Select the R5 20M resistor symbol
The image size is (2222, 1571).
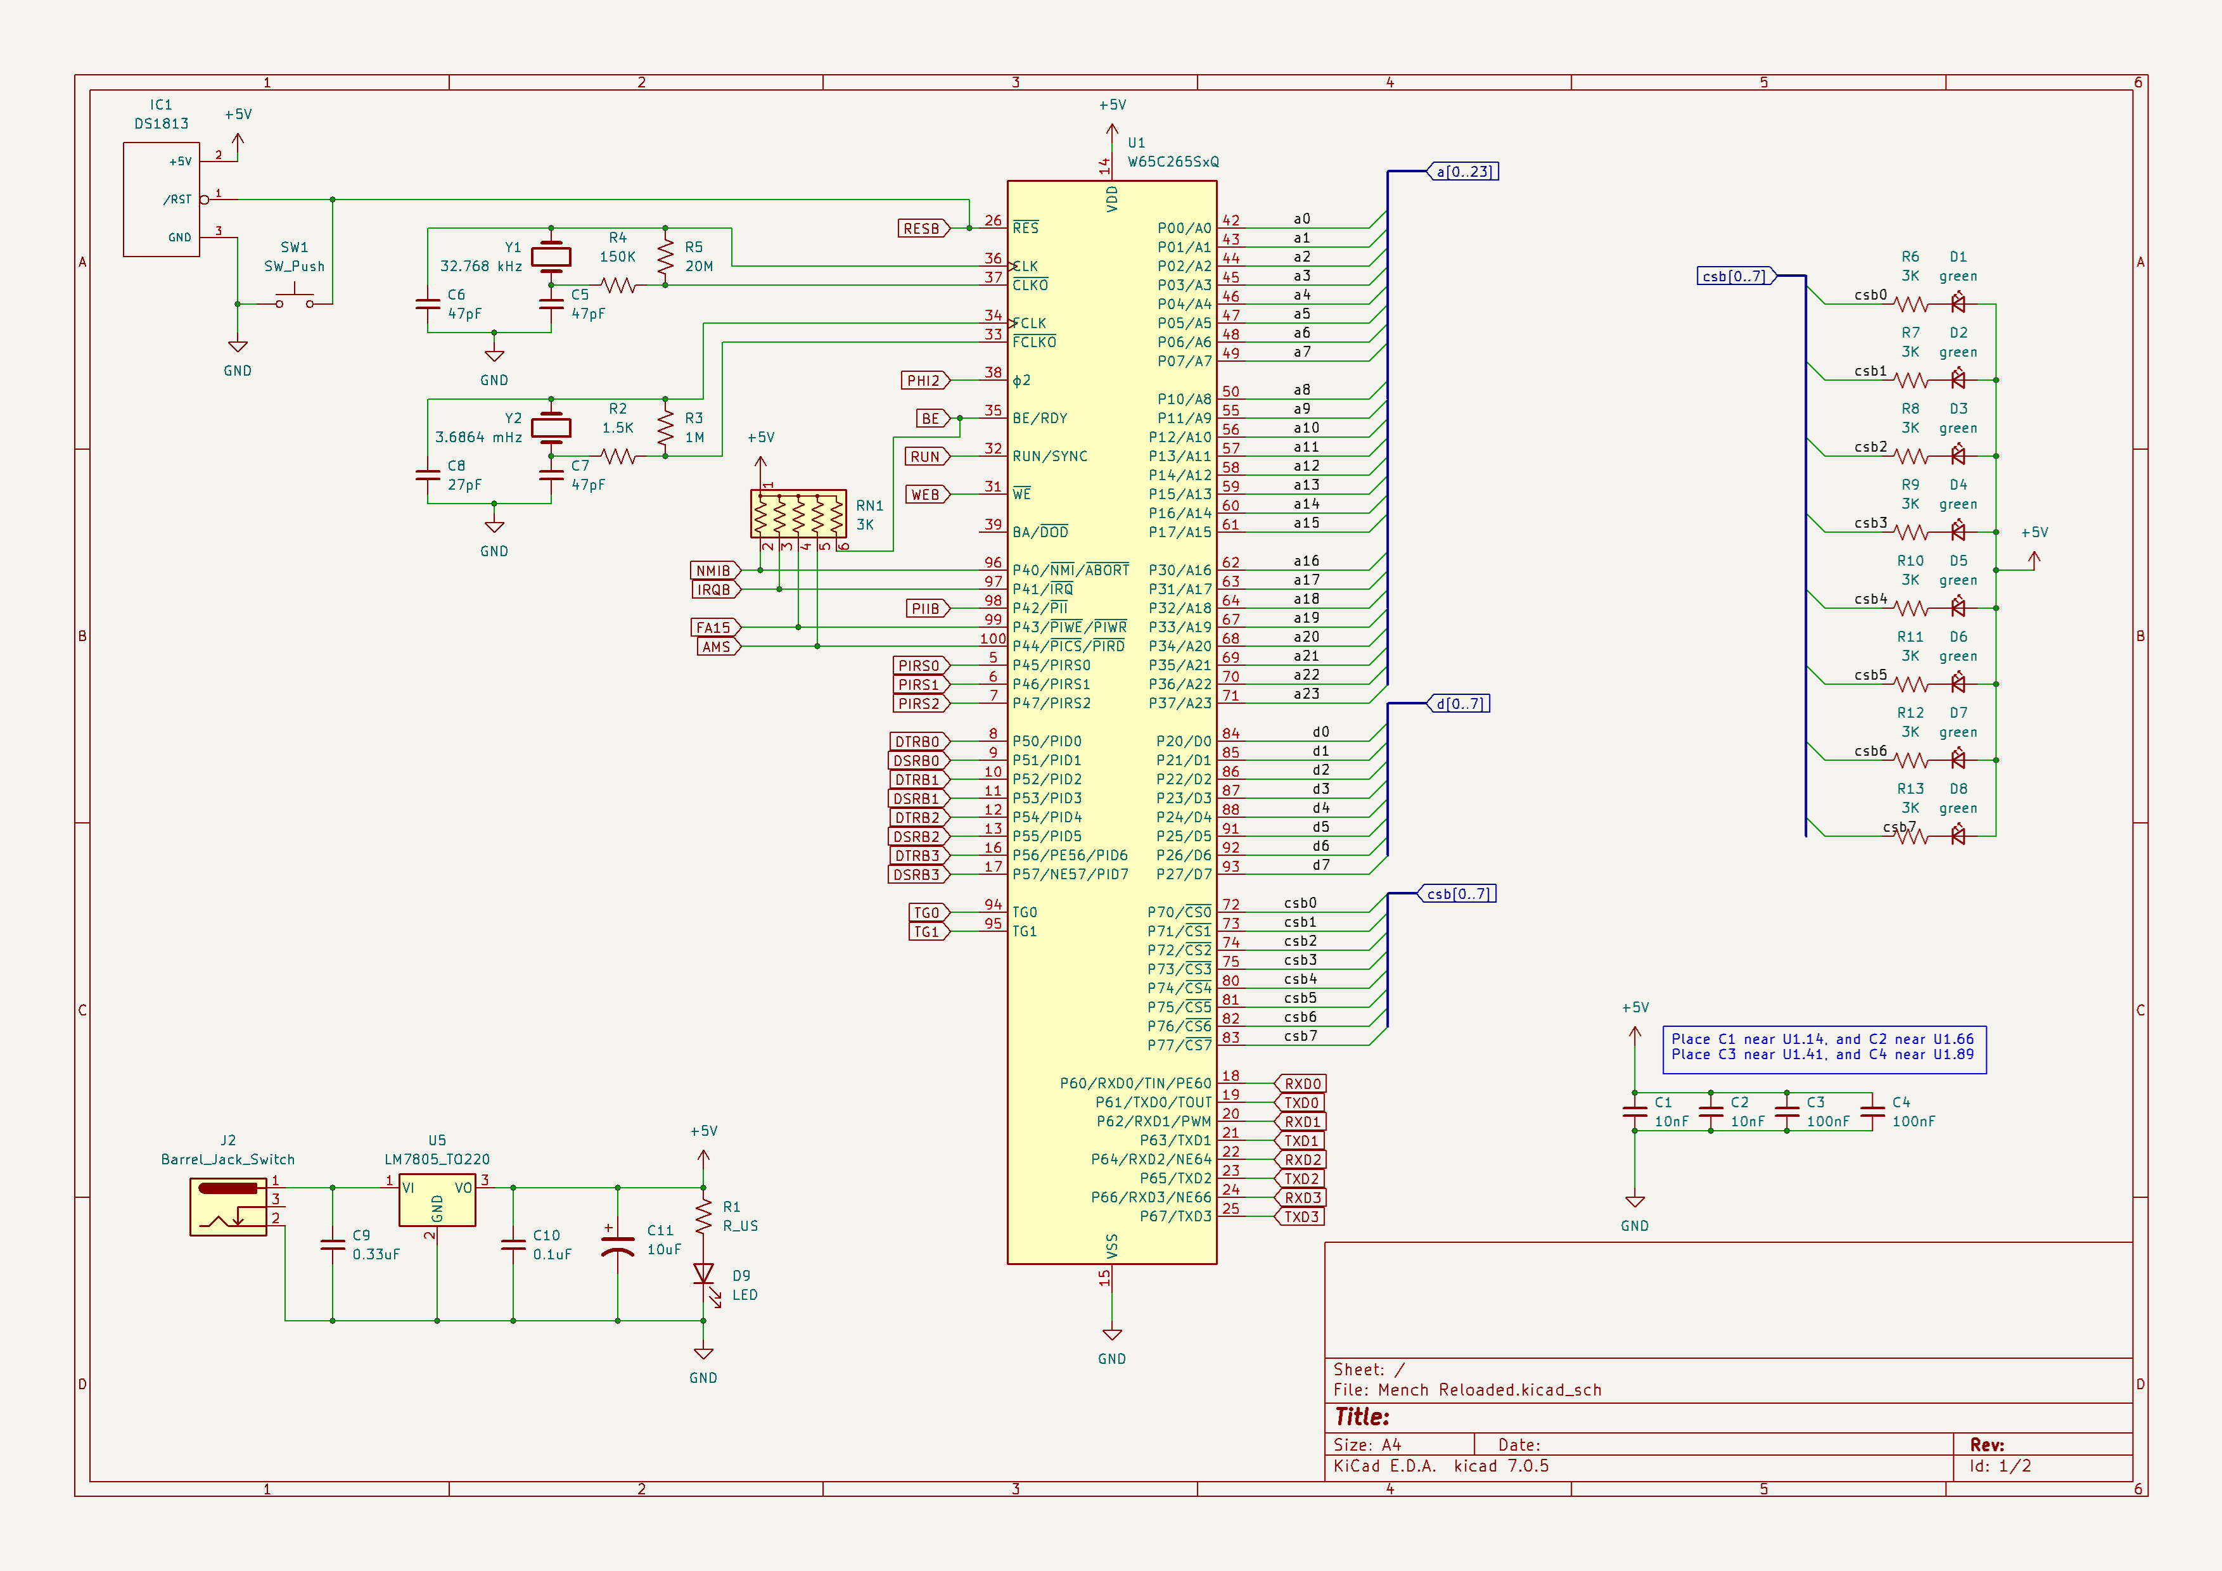click(665, 257)
